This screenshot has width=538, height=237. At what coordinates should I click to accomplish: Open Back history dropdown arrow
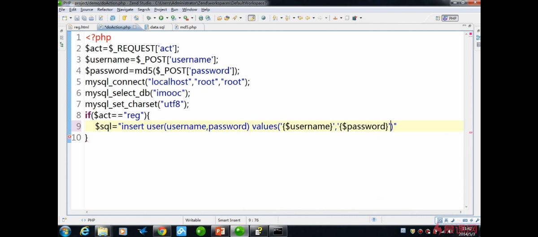313,18
